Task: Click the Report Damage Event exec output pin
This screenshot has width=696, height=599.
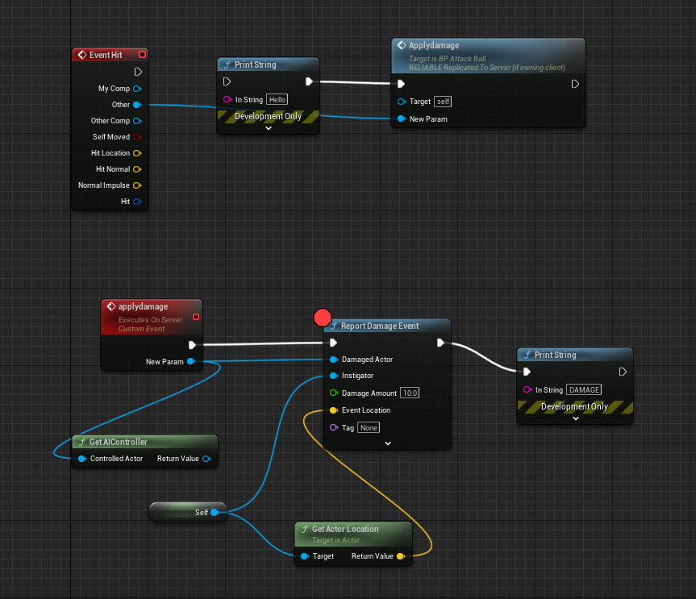Action: pyautogui.click(x=440, y=343)
